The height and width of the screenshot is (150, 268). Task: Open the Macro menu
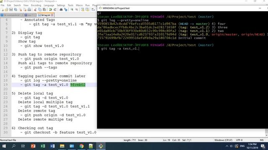[79, 5]
